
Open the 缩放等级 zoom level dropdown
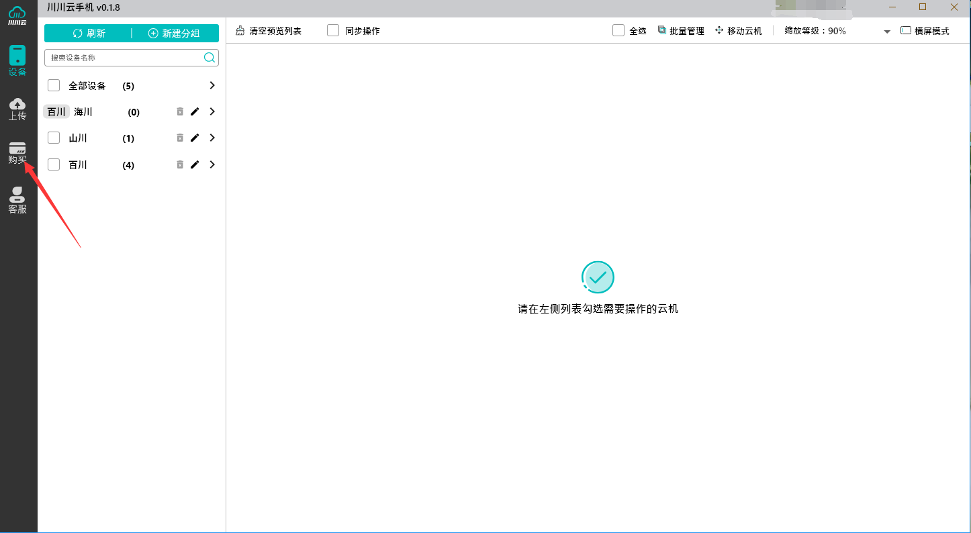pos(886,31)
